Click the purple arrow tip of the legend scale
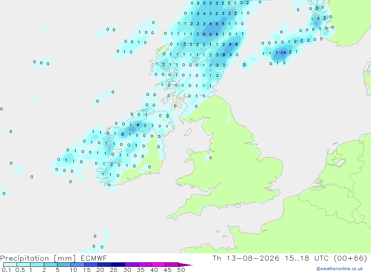Screen dimensions: 371x272 click(x=185, y=265)
